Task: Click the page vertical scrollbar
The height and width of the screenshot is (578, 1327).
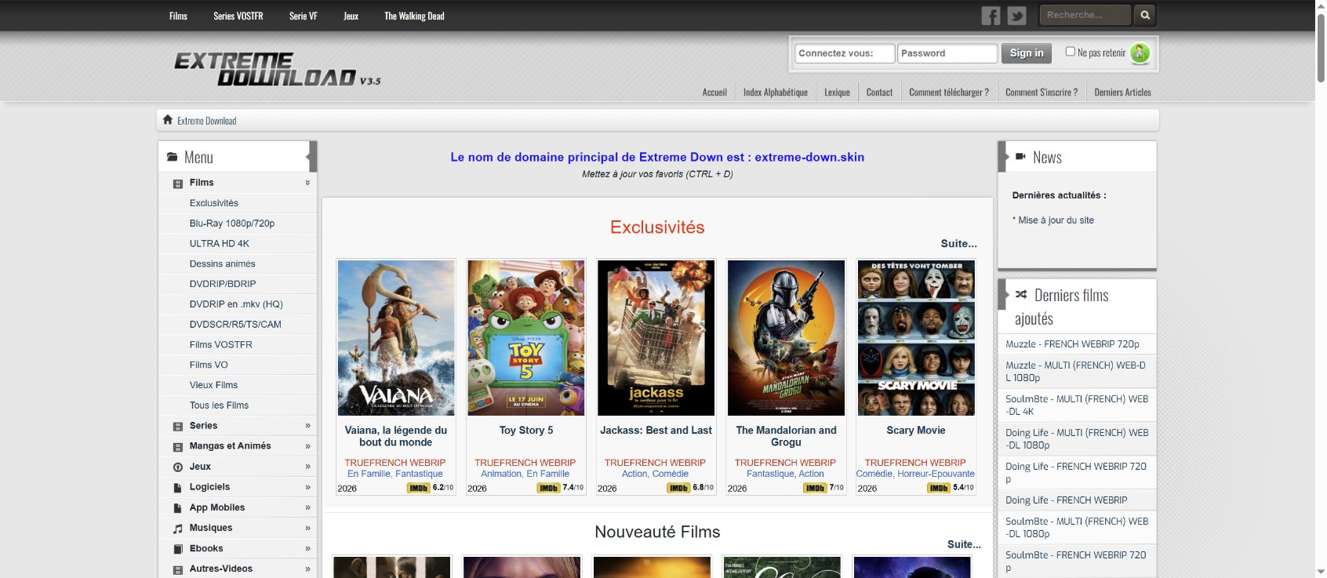Action: coord(1321,47)
